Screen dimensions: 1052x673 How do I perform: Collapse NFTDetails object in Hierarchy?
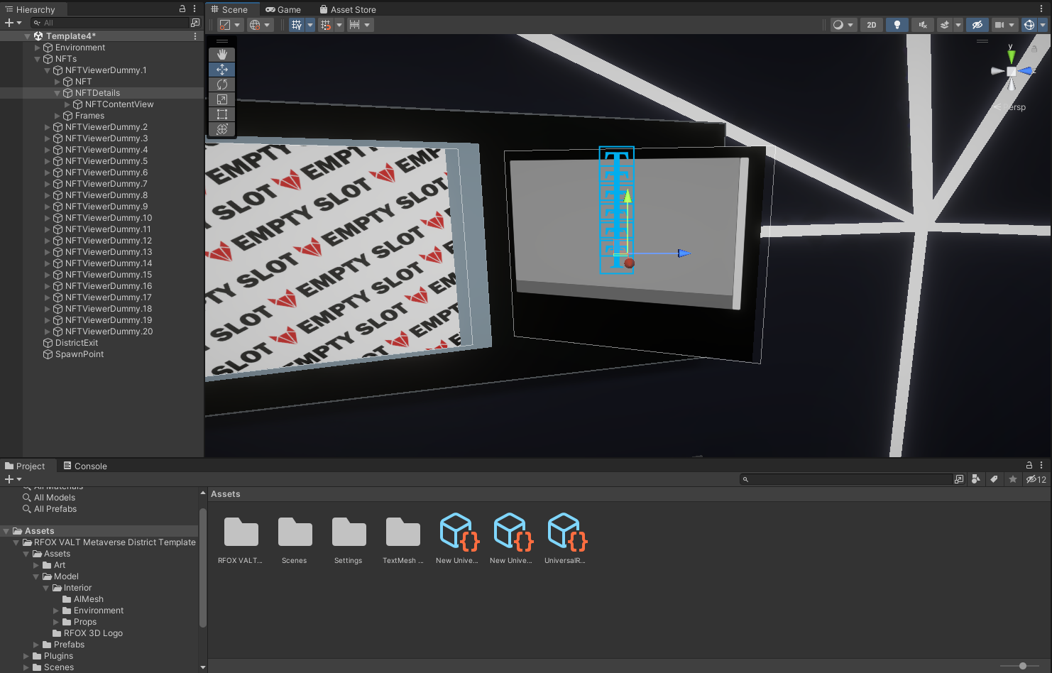pos(57,93)
